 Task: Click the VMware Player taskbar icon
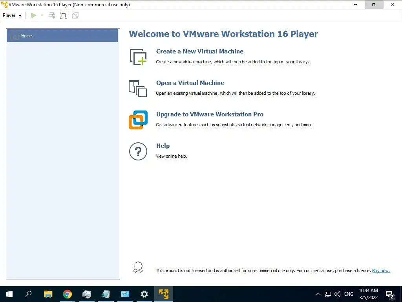point(164,294)
